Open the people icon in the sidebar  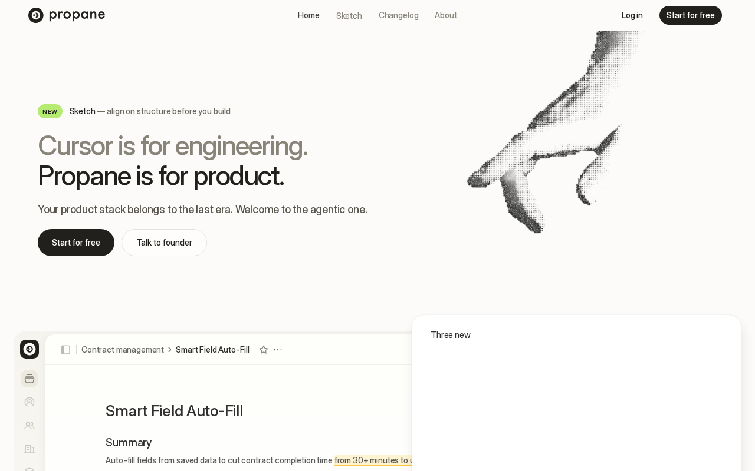29,426
